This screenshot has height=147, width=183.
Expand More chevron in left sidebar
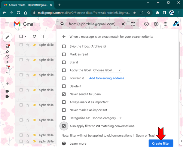(7, 73)
